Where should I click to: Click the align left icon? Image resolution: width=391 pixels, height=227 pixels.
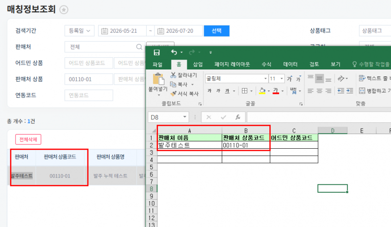310,91
